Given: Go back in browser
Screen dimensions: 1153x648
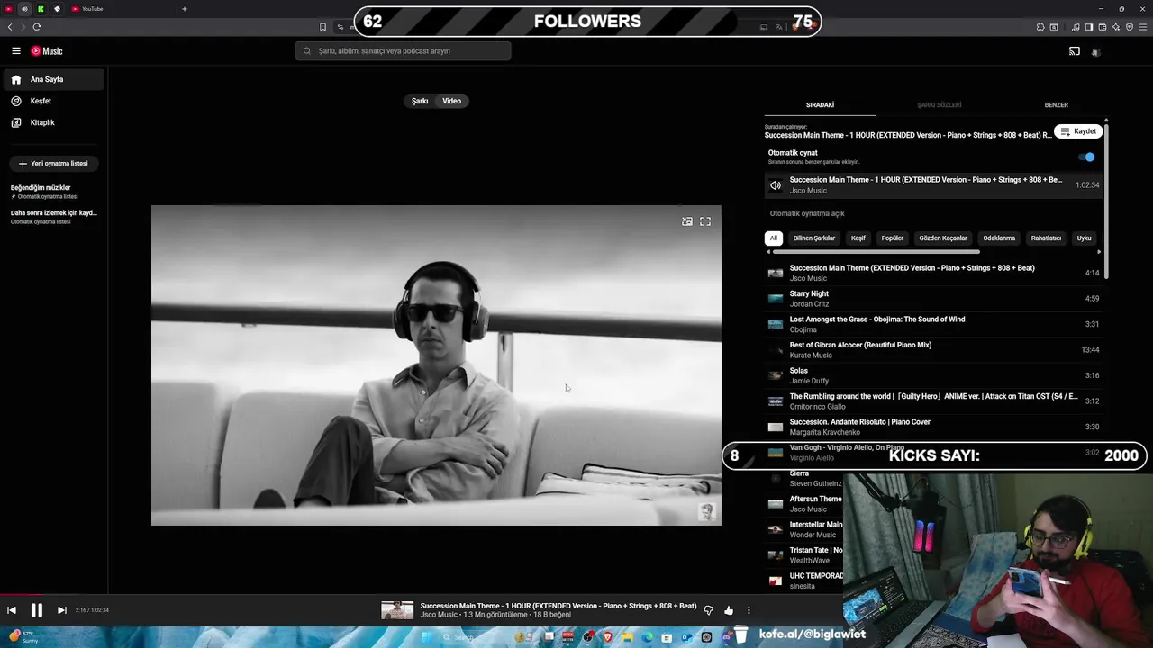Looking at the screenshot, I should tap(10, 27).
